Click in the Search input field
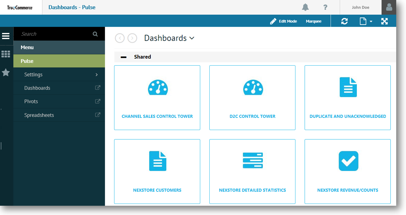The height and width of the screenshot is (215, 406). click(54, 34)
